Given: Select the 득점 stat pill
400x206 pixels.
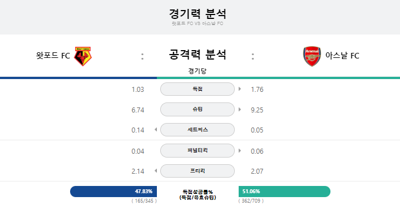Looking at the screenshot, I should tap(197, 89).
